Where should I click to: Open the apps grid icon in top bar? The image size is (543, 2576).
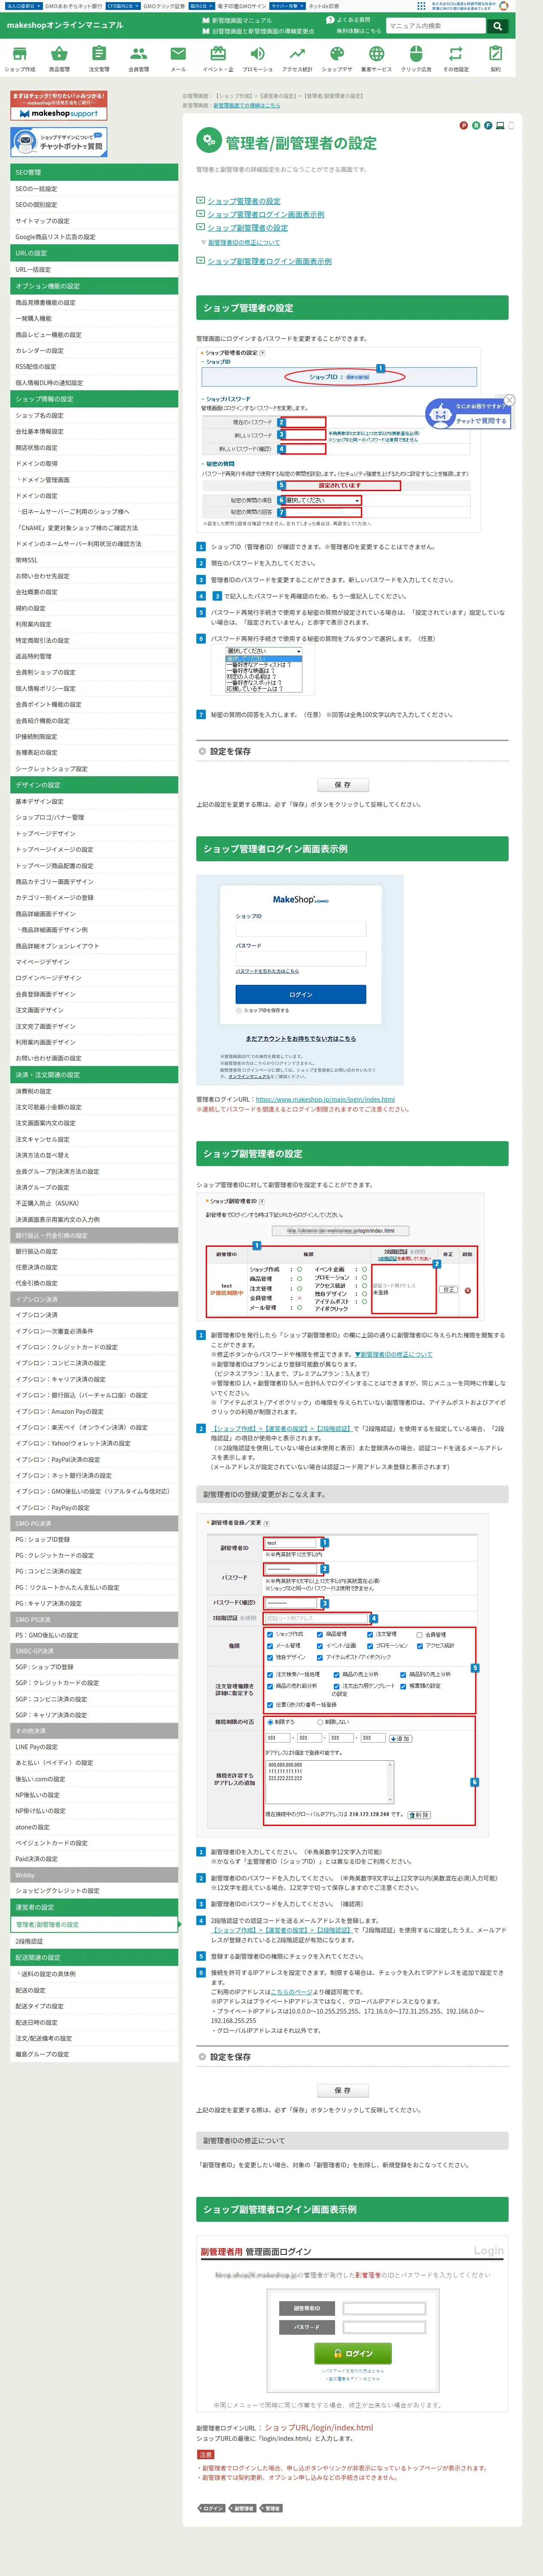[421, 6]
